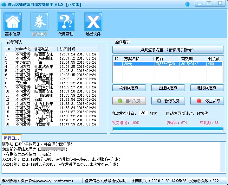Open the 基本信息 home icon
Image resolution: width=228 pixels, height=185 pixels.
(13, 22)
